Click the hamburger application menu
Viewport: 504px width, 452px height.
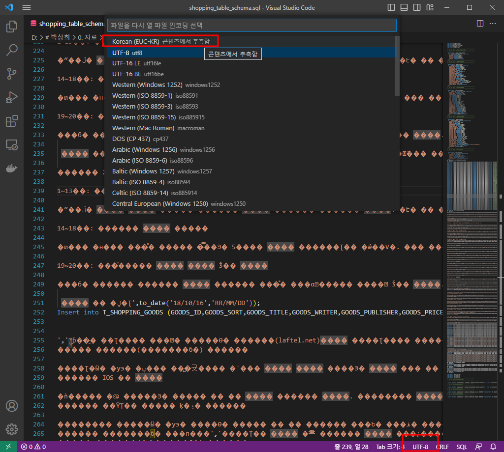point(27,8)
